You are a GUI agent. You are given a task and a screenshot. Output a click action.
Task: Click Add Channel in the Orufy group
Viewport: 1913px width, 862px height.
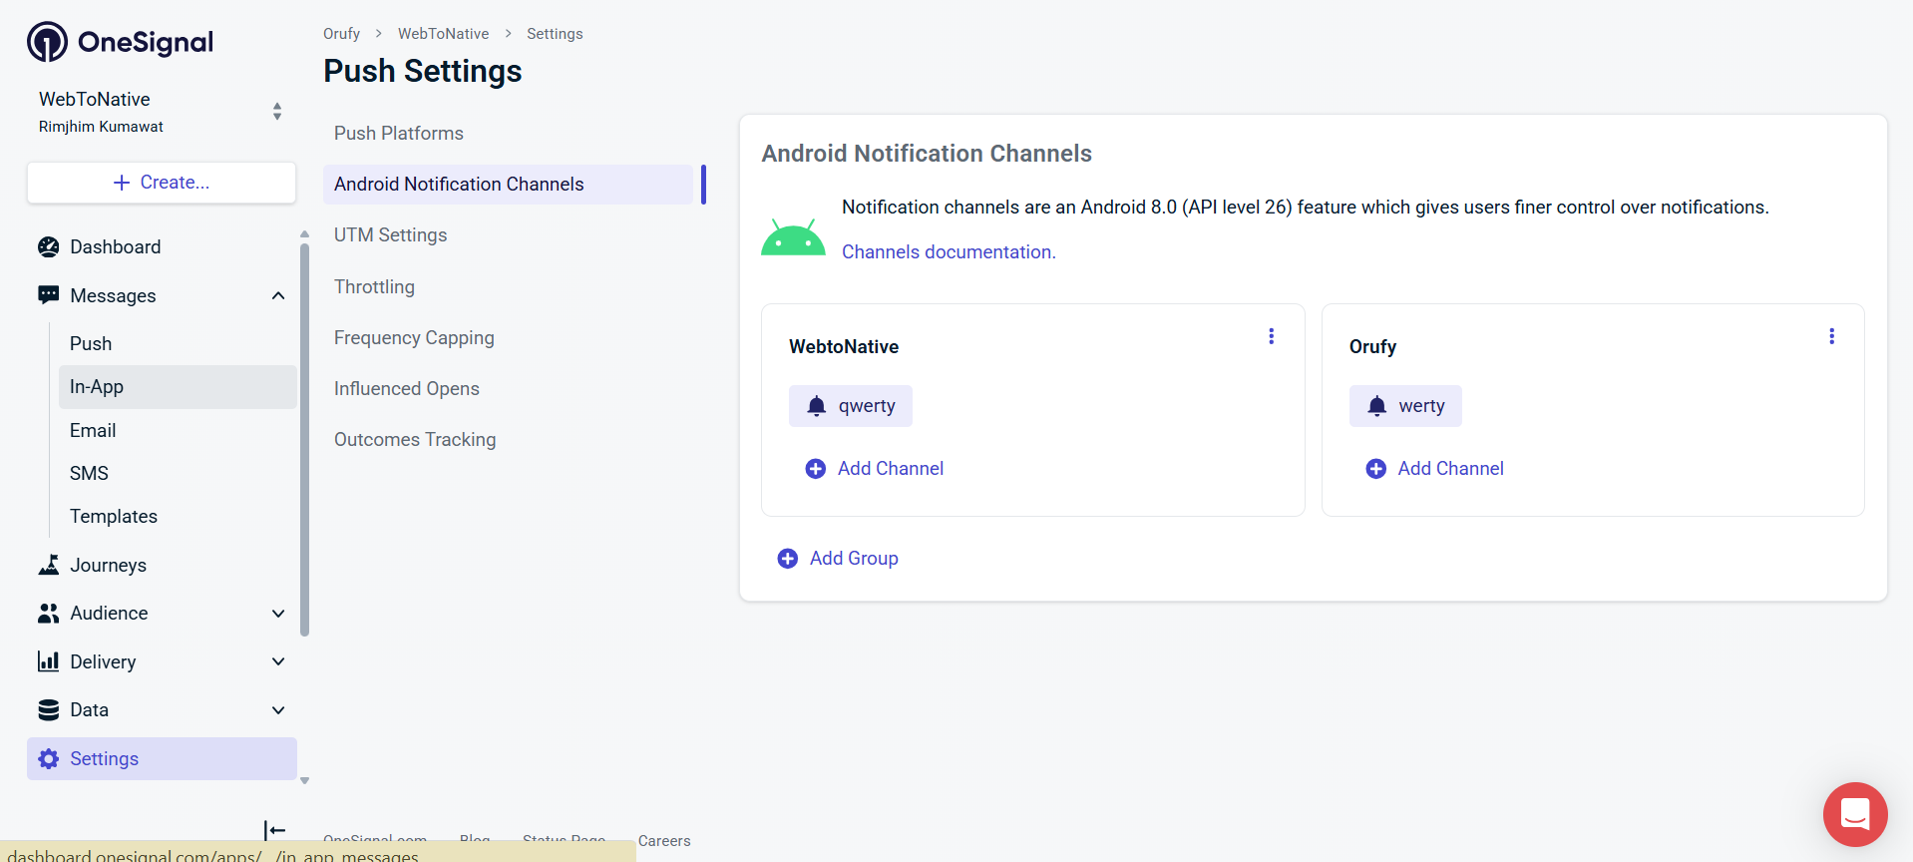[1434, 468]
